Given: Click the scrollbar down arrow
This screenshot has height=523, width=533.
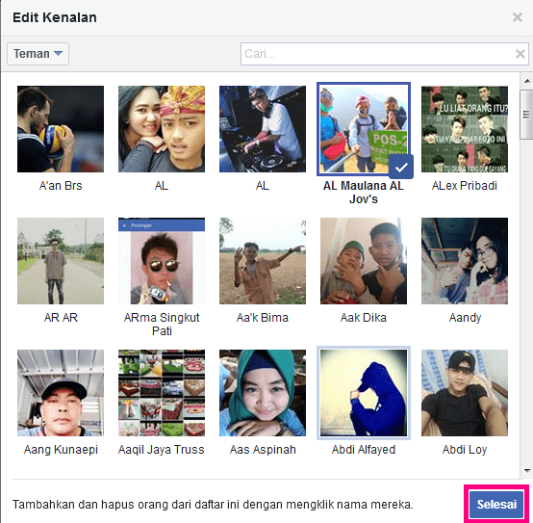Looking at the screenshot, I should click(x=527, y=471).
